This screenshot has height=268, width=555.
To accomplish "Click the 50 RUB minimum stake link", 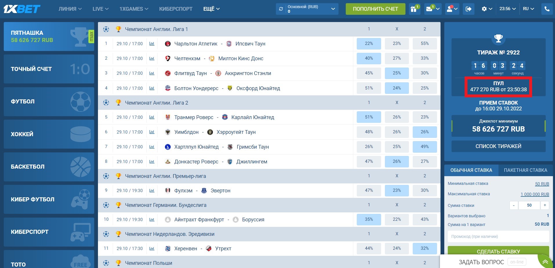I will [x=542, y=184].
